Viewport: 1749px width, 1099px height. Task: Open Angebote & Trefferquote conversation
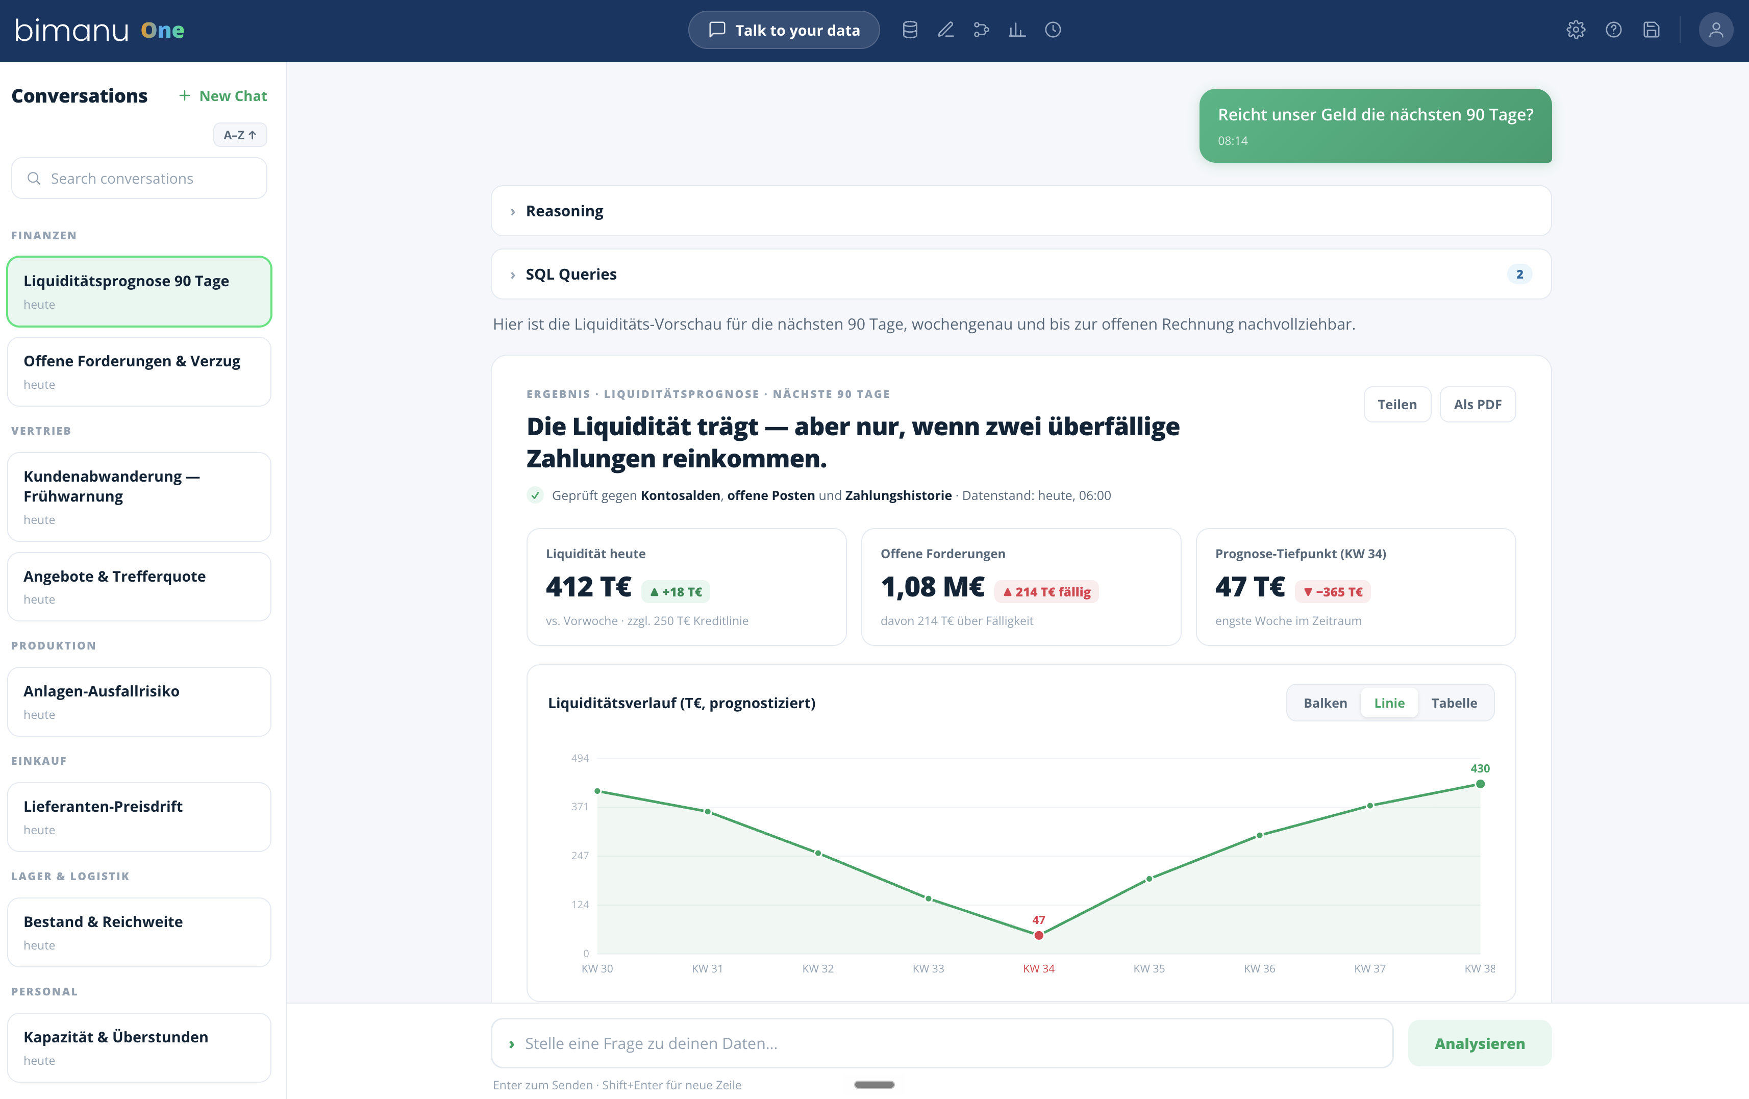(x=139, y=586)
